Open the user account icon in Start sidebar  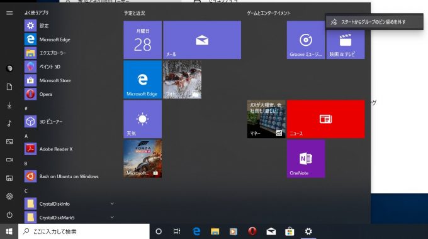[9, 68]
